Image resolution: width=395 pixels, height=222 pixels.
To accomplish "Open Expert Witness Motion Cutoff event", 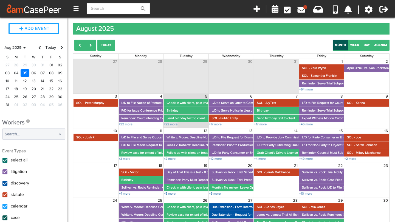I will pos(321,118).
